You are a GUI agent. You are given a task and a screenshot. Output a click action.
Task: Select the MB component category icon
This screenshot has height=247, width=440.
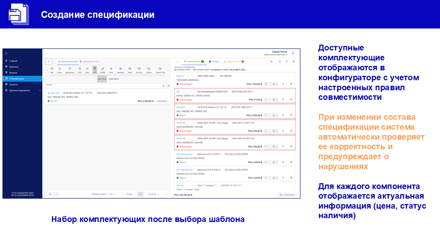click(x=52, y=70)
